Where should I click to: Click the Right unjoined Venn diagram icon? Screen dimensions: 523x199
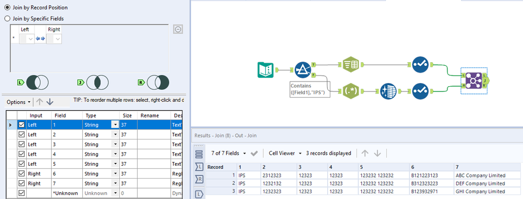point(158,82)
